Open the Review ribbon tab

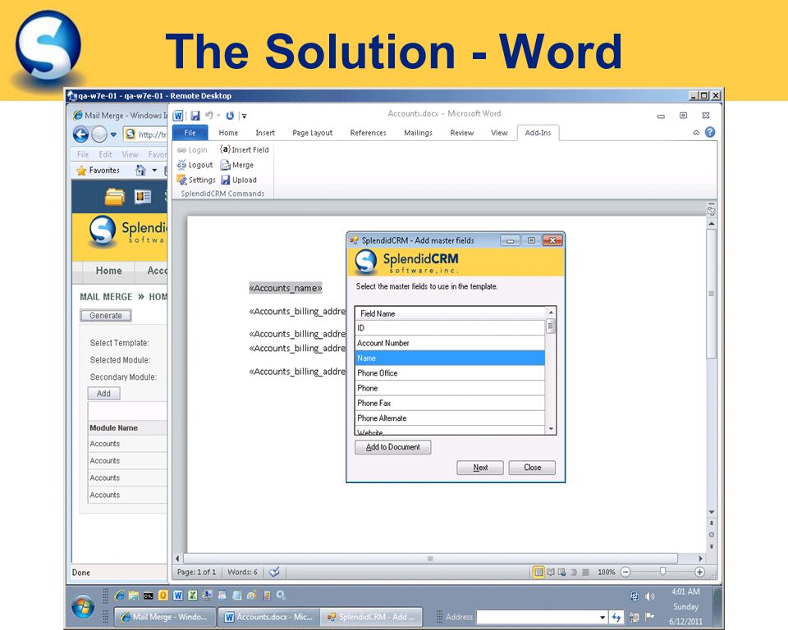click(462, 133)
